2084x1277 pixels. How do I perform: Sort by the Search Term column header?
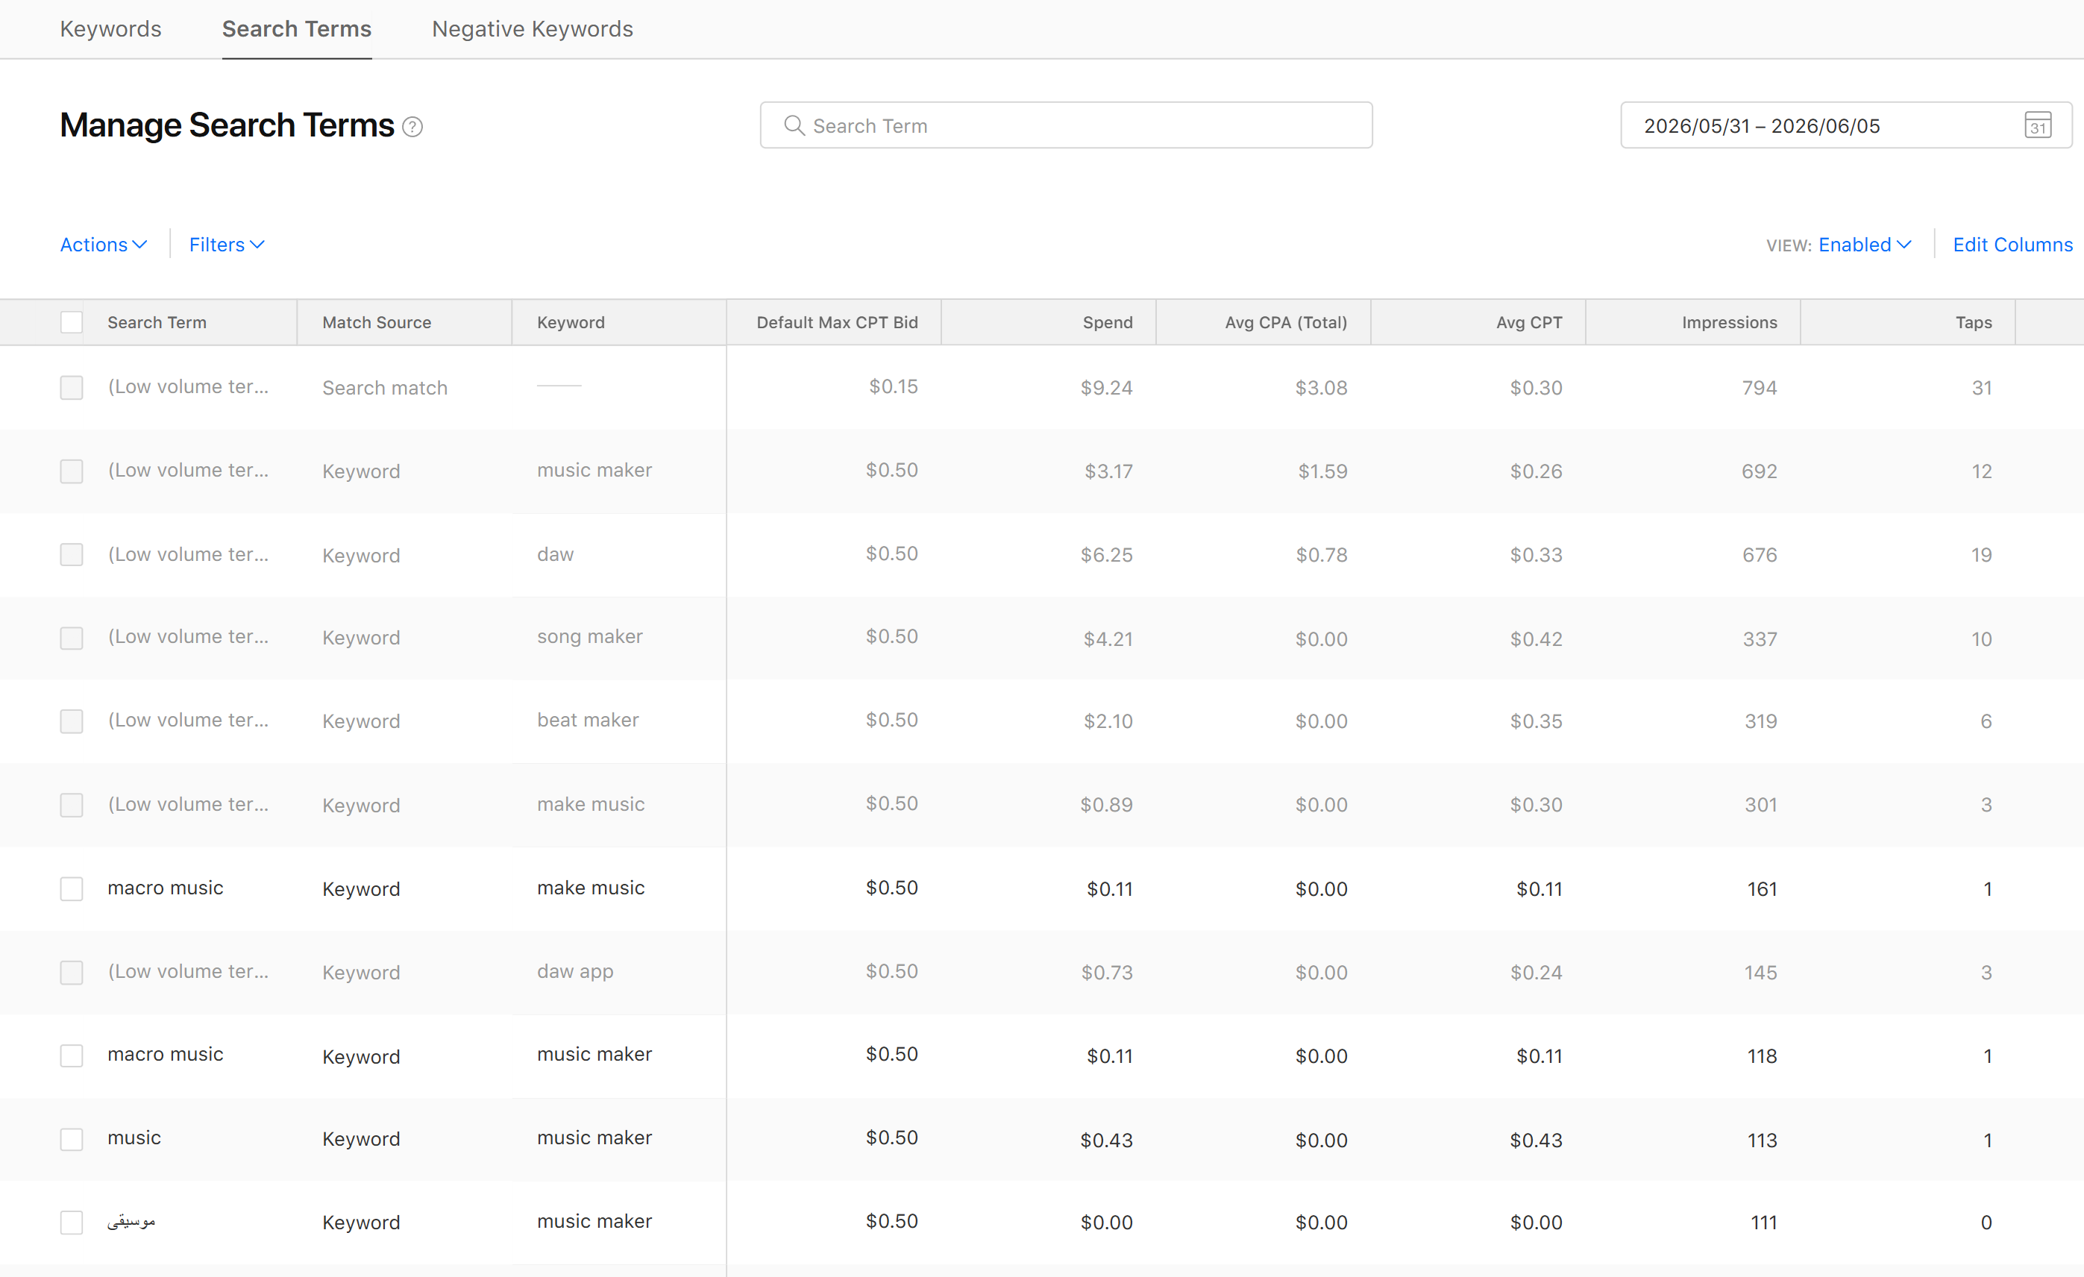[x=157, y=322]
